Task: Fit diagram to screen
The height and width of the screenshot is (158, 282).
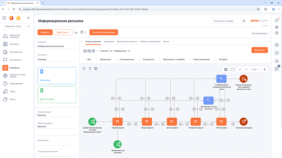Action: (233, 69)
